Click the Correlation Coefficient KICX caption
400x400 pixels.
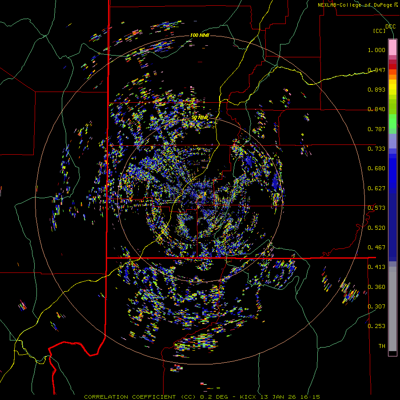coord(202,397)
